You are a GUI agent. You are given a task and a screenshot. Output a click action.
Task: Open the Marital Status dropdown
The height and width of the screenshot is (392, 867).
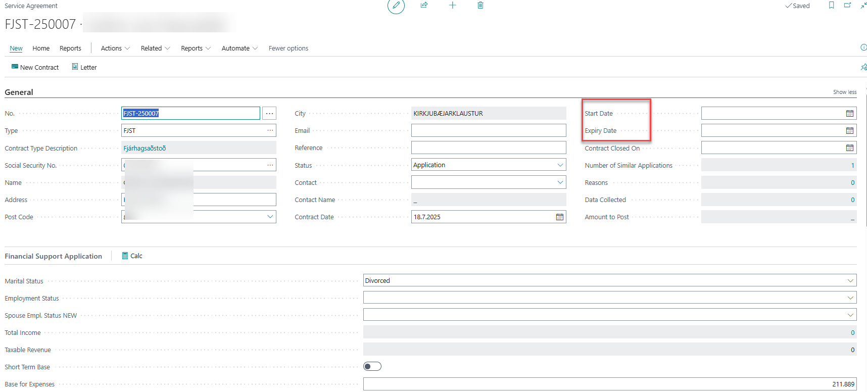click(850, 281)
